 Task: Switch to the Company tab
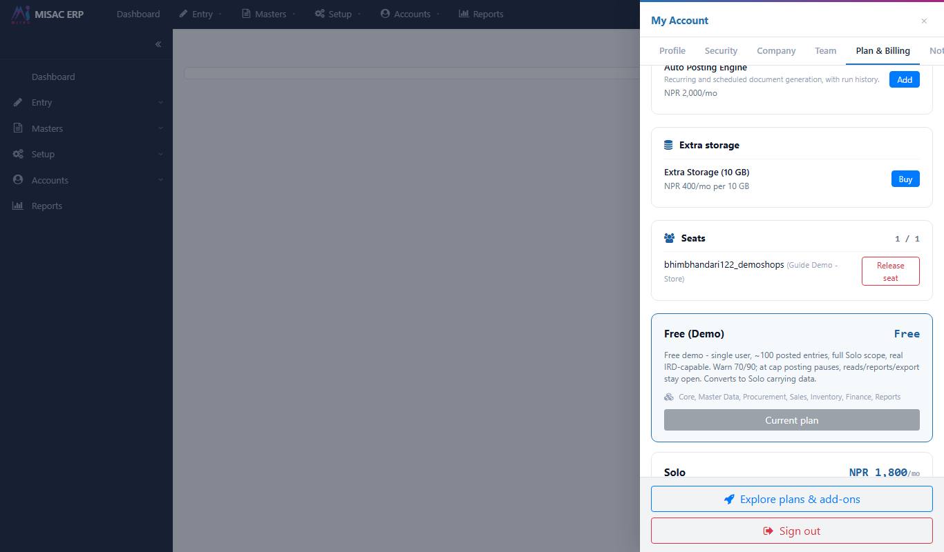point(776,50)
